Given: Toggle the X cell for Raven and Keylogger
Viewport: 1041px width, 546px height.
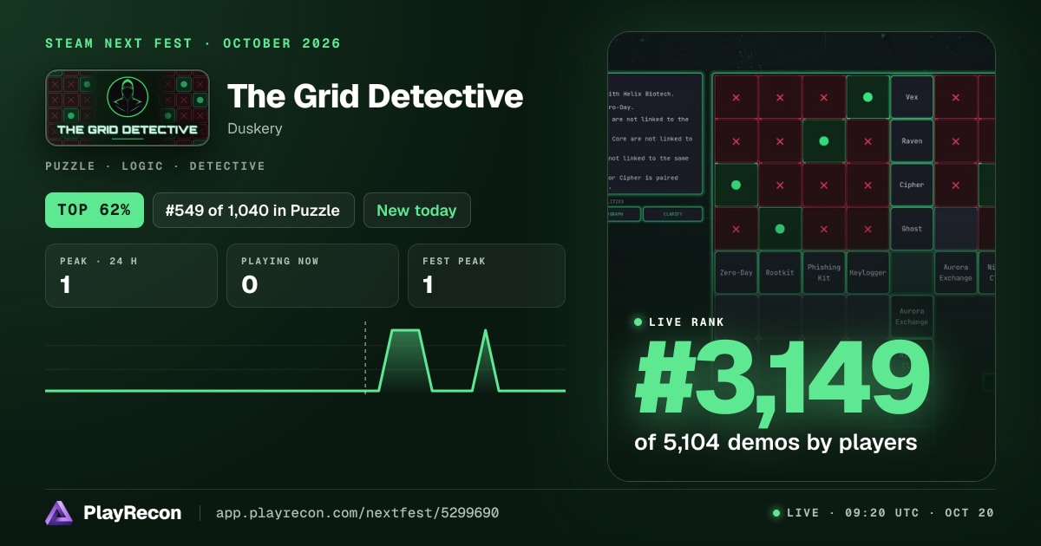Looking at the screenshot, I should tap(867, 140).
